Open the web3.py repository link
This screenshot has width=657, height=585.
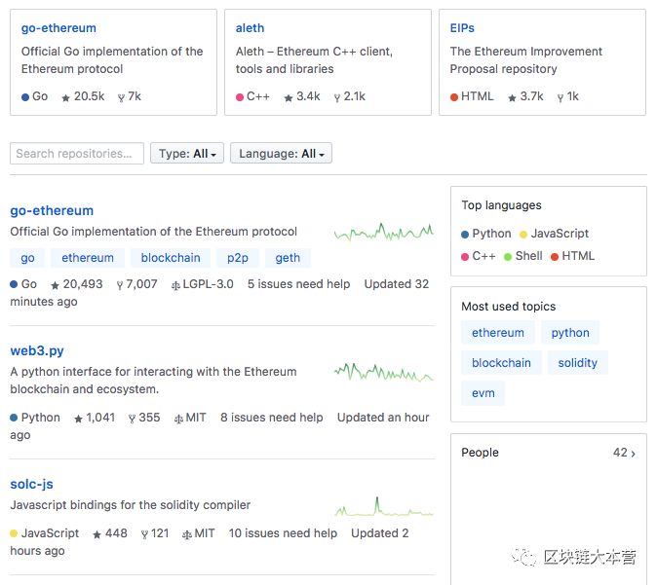click(37, 350)
